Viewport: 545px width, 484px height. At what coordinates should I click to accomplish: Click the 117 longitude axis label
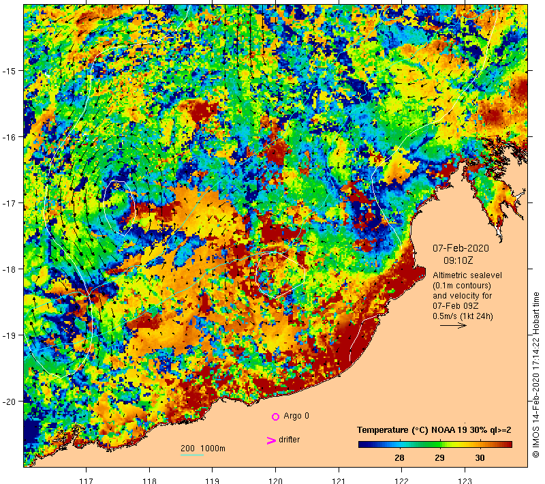[87, 481]
